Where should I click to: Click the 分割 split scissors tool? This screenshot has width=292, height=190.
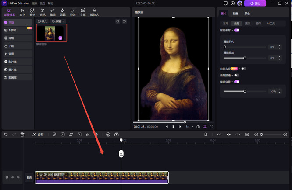click(38, 135)
